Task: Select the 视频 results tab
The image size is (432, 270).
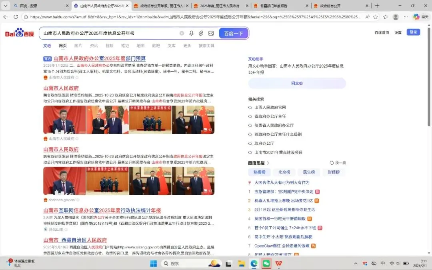Action: point(109,46)
